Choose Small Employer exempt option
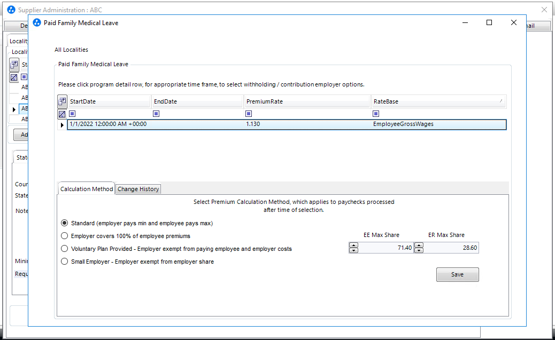555x340 pixels. [x=64, y=262]
